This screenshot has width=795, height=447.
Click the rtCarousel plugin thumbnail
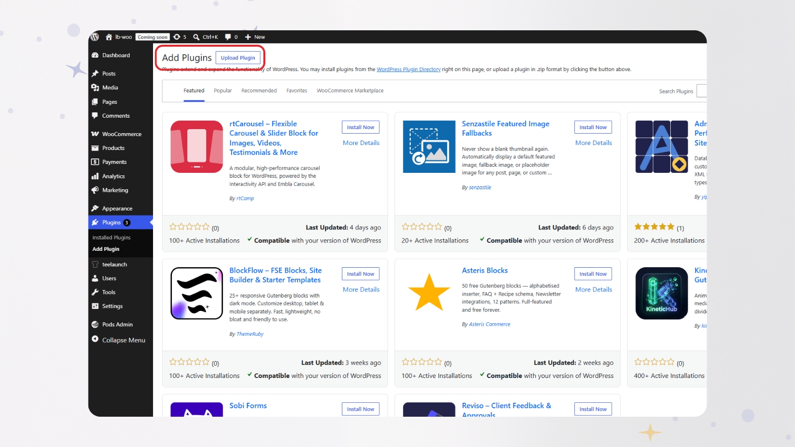pyautogui.click(x=197, y=147)
